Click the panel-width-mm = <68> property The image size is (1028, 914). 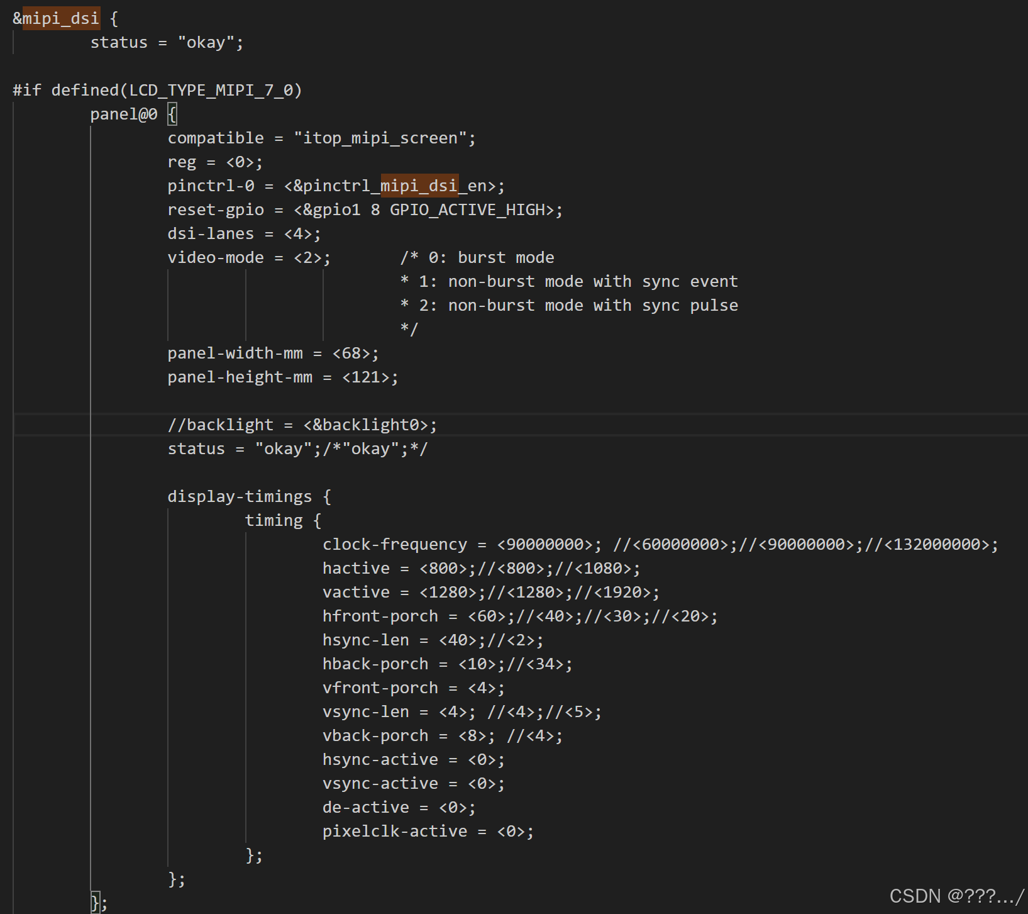(273, 353)
